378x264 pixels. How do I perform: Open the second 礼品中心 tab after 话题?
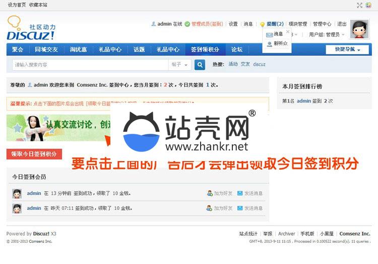(x=168, y=49)
